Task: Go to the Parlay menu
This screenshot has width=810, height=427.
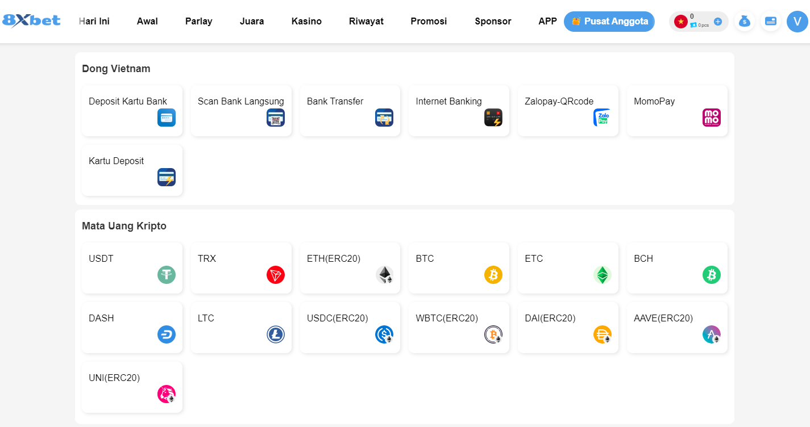Action: click(x=198, y=22)
